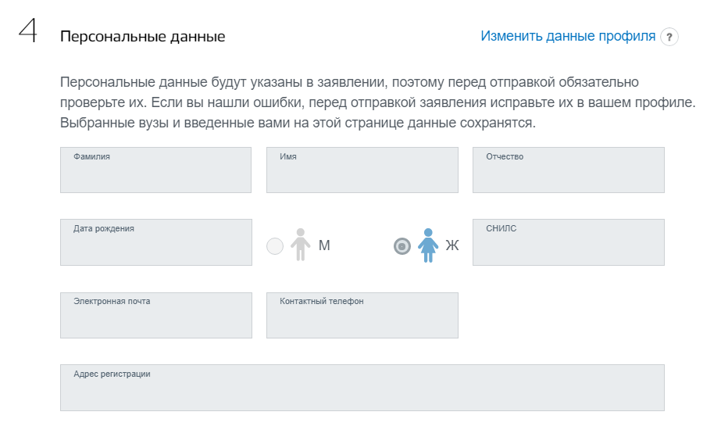Focus the Отчество input field
Image resolution: width=721 pixels, height=444 pixels.
(569, 170)
